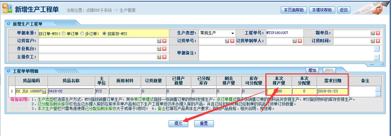Clear the 订货时间 field with red X

pyautogui.click(x=378, y=41)
